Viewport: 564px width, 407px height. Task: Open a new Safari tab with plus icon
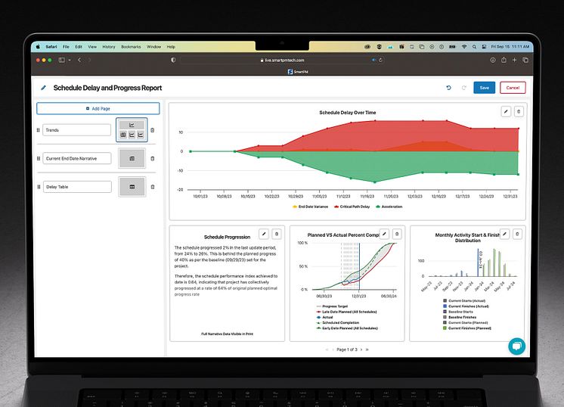point(514,60)
